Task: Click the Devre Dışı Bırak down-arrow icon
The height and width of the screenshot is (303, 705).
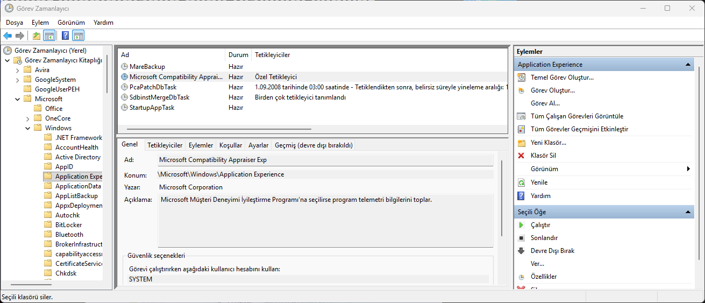Action: coord(521,251)
